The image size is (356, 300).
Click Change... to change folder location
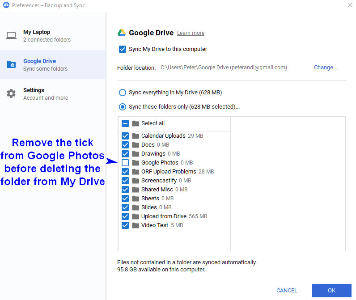tap(325, 68)
